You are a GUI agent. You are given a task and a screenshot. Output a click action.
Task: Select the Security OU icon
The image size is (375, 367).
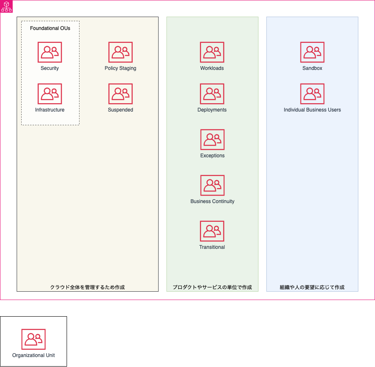[50, 52]
